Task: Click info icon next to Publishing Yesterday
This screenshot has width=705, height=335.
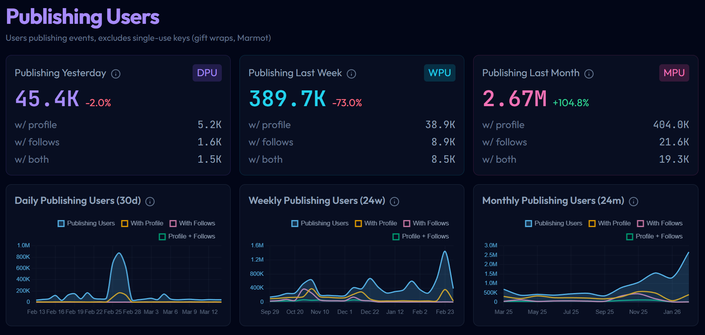Action: pos(116,74)
